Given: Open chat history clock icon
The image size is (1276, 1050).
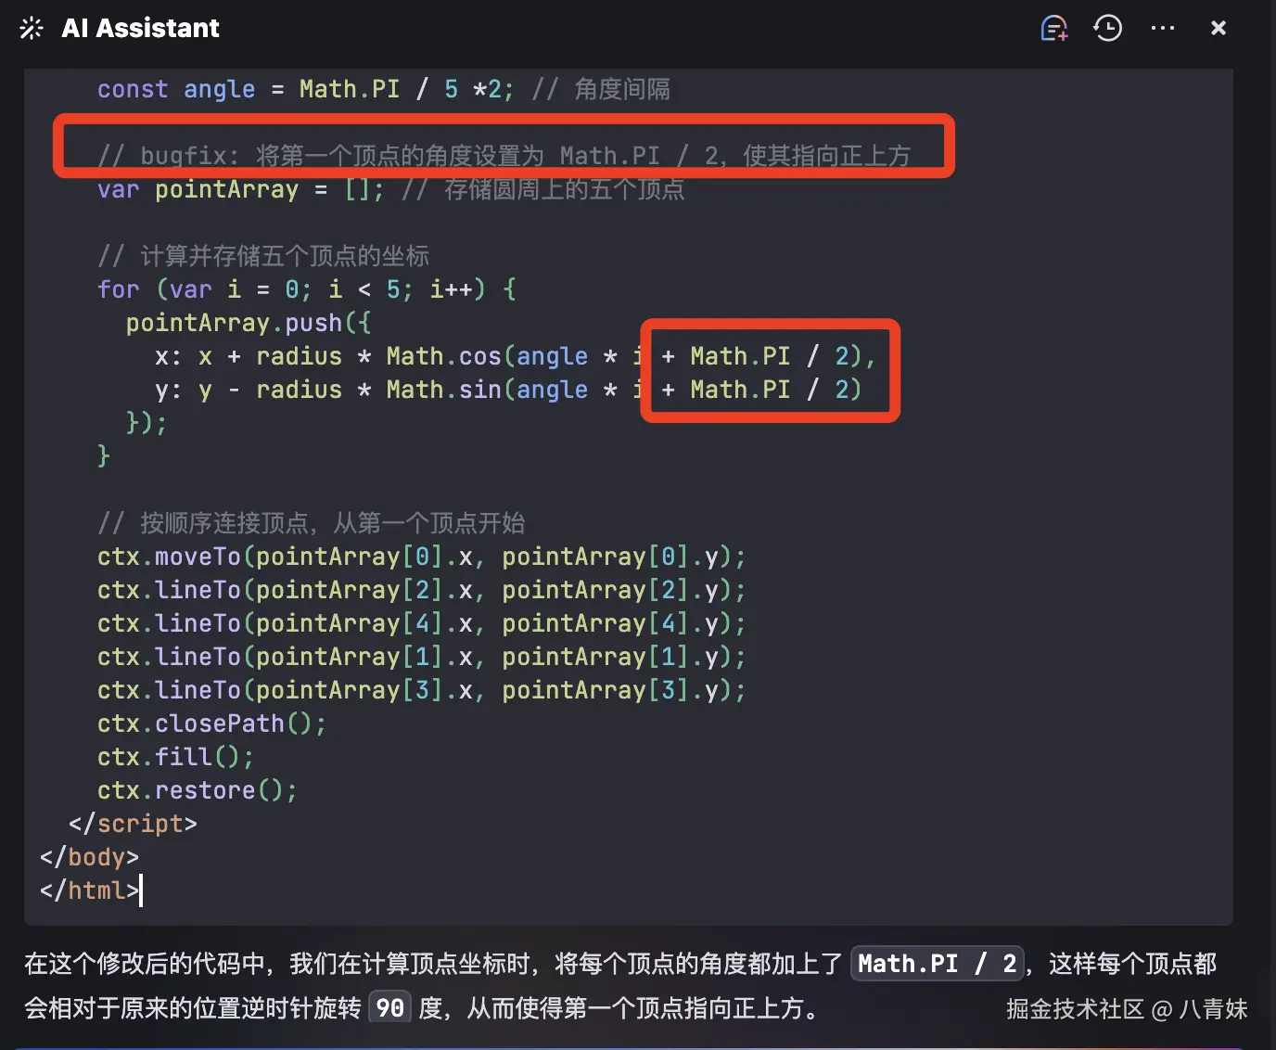Looking at the screenshot, I should (x=1107, y=29).
